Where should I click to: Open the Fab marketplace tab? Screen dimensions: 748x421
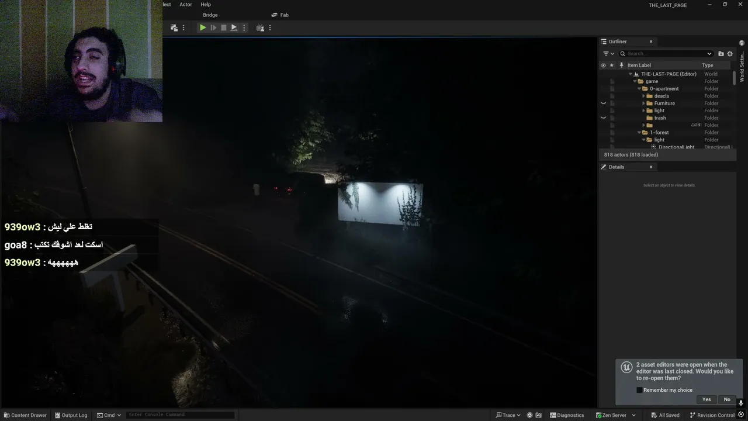click(280, 15)
